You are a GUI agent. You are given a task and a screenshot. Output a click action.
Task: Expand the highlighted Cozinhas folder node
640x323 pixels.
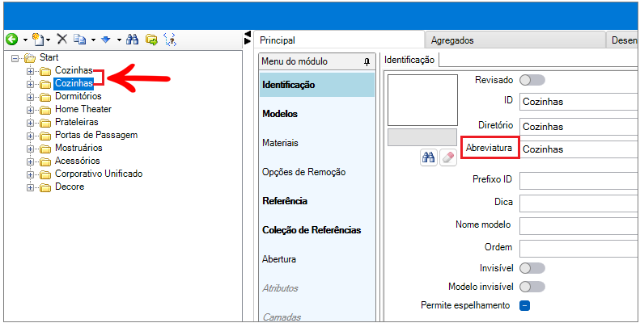click(30, 84)
